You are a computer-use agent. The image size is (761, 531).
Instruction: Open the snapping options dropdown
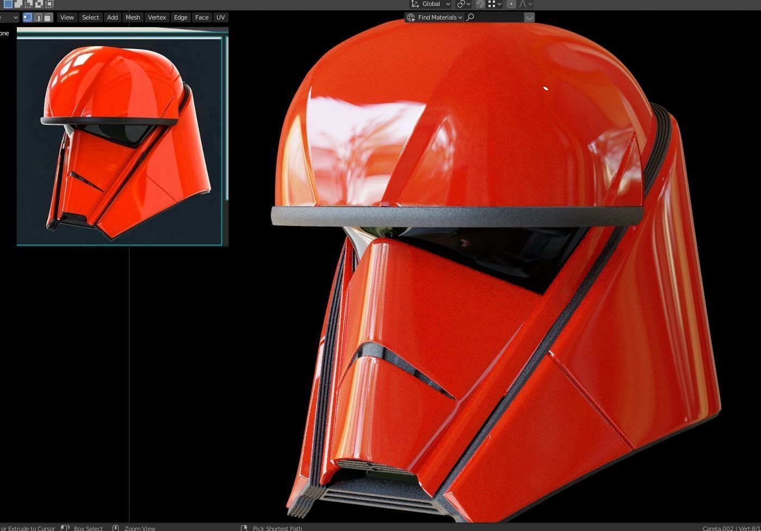494,4
